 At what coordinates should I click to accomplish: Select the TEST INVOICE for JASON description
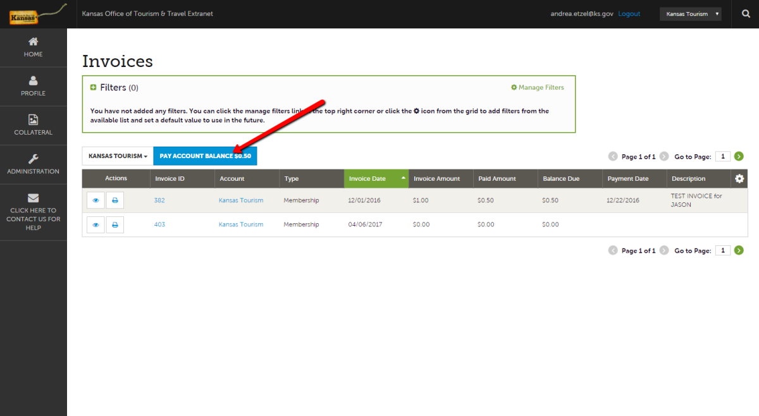(696, 200)
